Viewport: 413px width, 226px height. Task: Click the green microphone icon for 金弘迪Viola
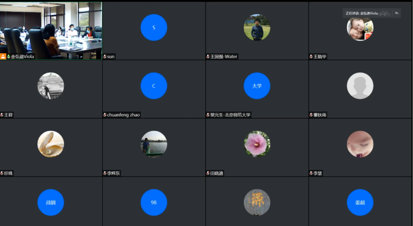point(9,57)
